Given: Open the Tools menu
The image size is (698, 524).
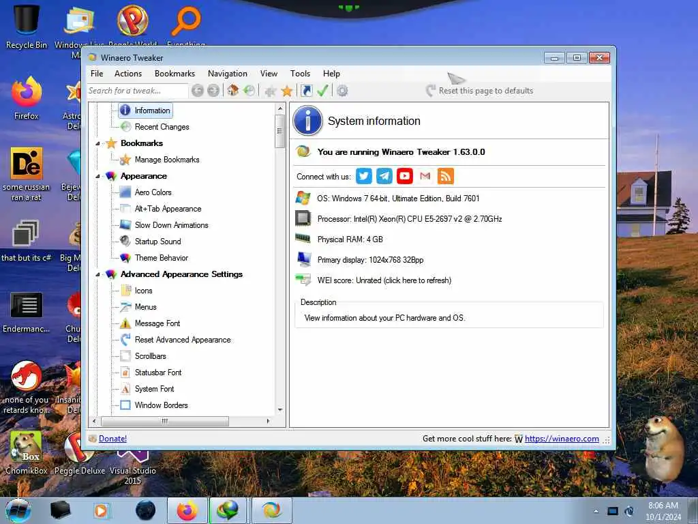Looking at the screenshot, I should pyautogui.click(x=301, y=74).
